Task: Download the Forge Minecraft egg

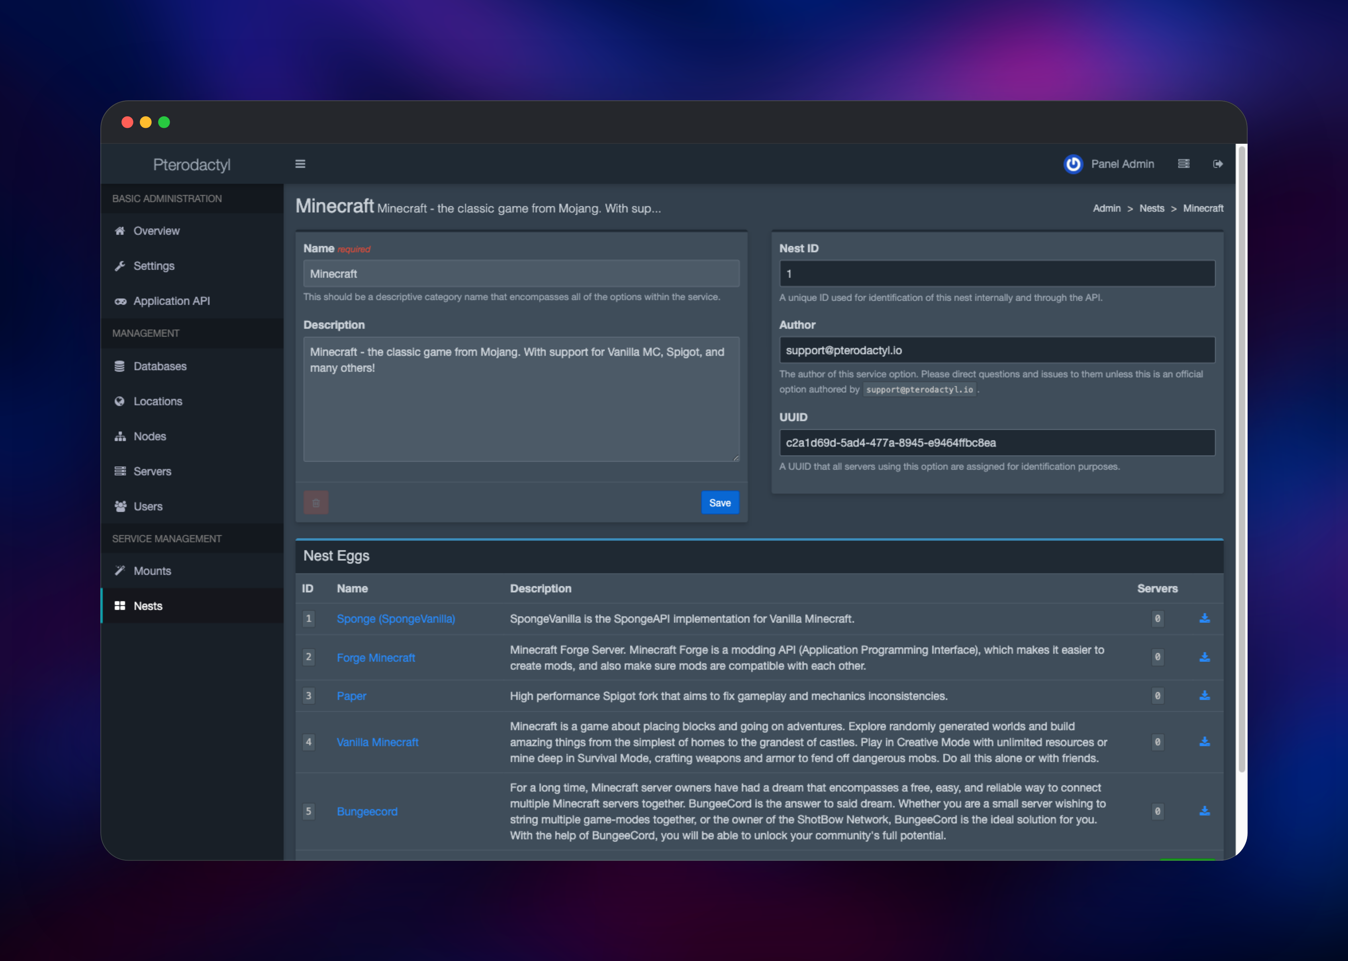Action: point(1204,658)
